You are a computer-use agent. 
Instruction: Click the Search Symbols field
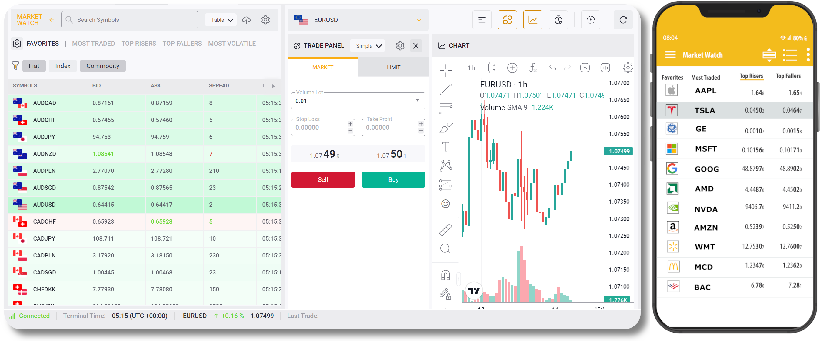130,20
